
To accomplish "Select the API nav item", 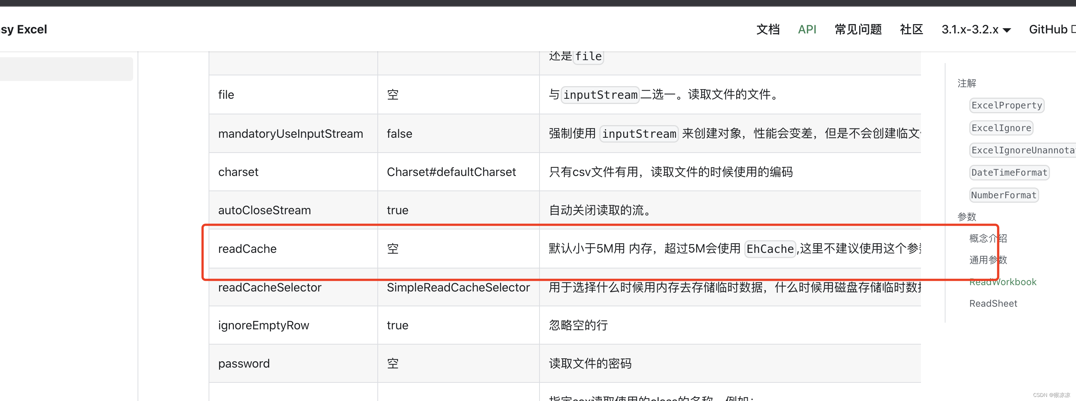I will pyautogui.click(x=806, y=30).
